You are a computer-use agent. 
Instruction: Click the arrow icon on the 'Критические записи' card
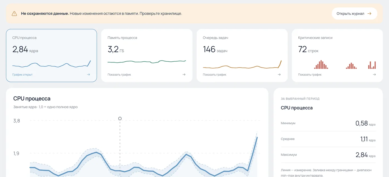click(x=374, y=74)
